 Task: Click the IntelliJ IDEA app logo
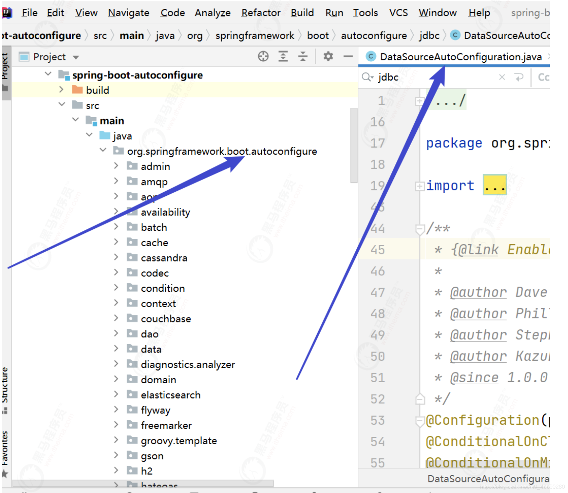(7, 13)
